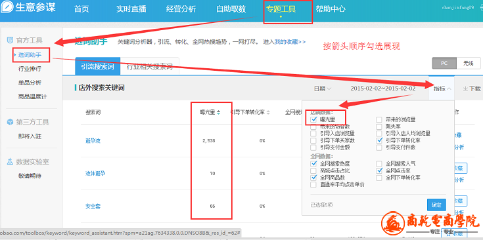Open the 专题工具 nav item
Viewport: 483px width, 240px height.
(281, 9)
